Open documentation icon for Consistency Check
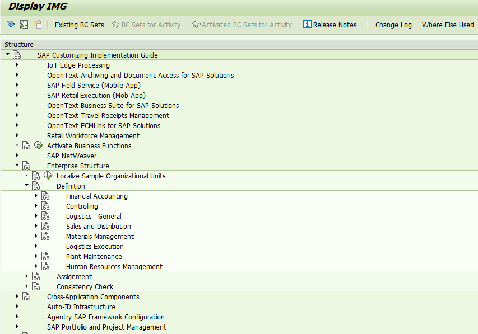This screenshot has width=478, height=334. tap(36, 286)
